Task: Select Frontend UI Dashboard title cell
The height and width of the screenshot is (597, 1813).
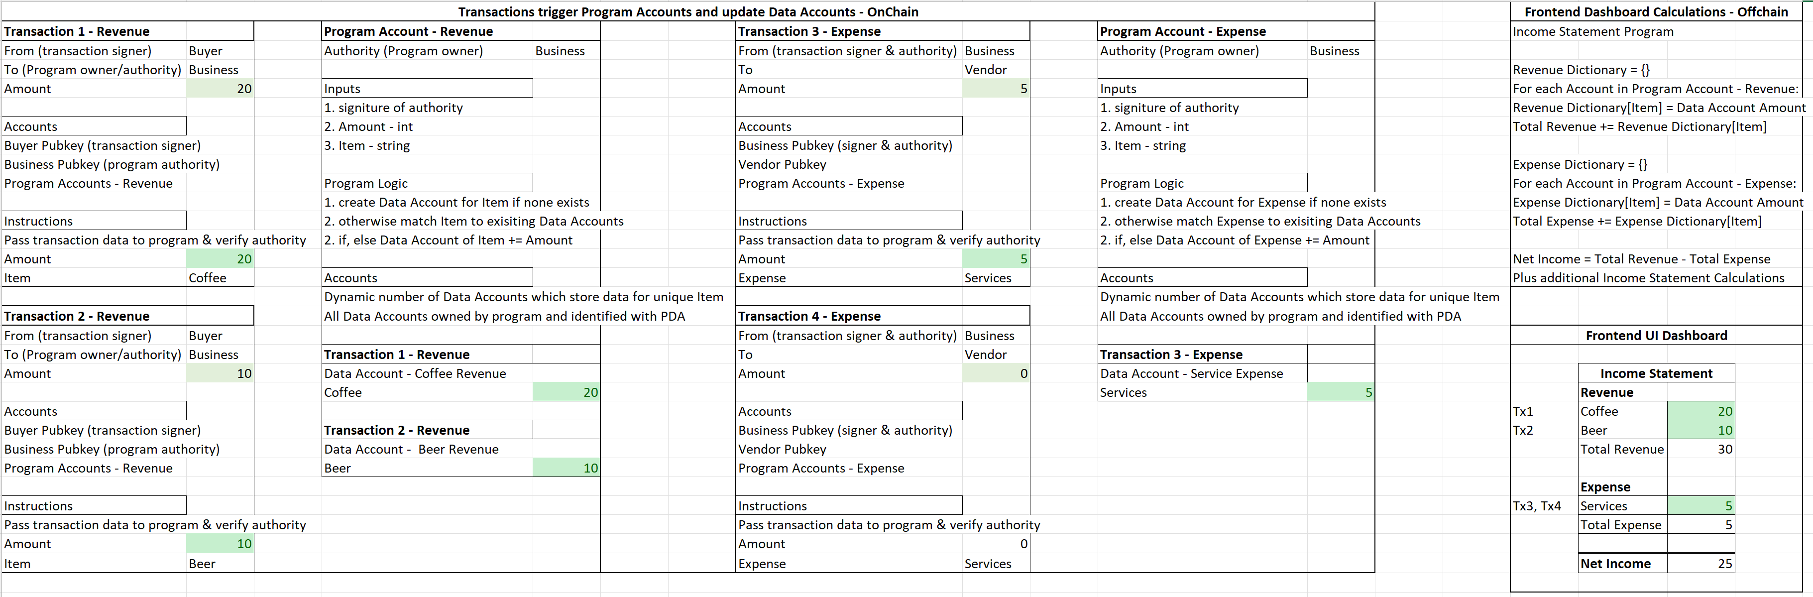Action: 1656,336
